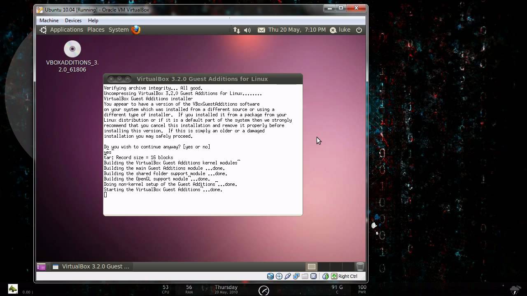Open the Ubuntu Applications menu
Screen dimensions: 527x296
[x=66, y=30]
